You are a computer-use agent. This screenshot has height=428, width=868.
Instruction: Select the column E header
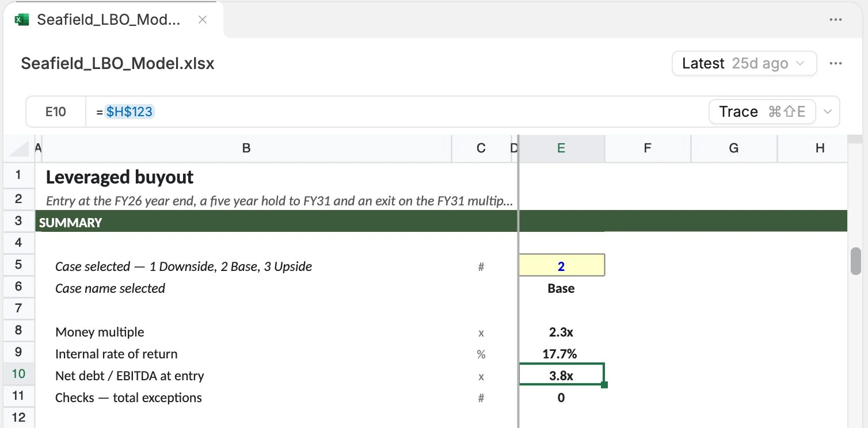point(561,148)
